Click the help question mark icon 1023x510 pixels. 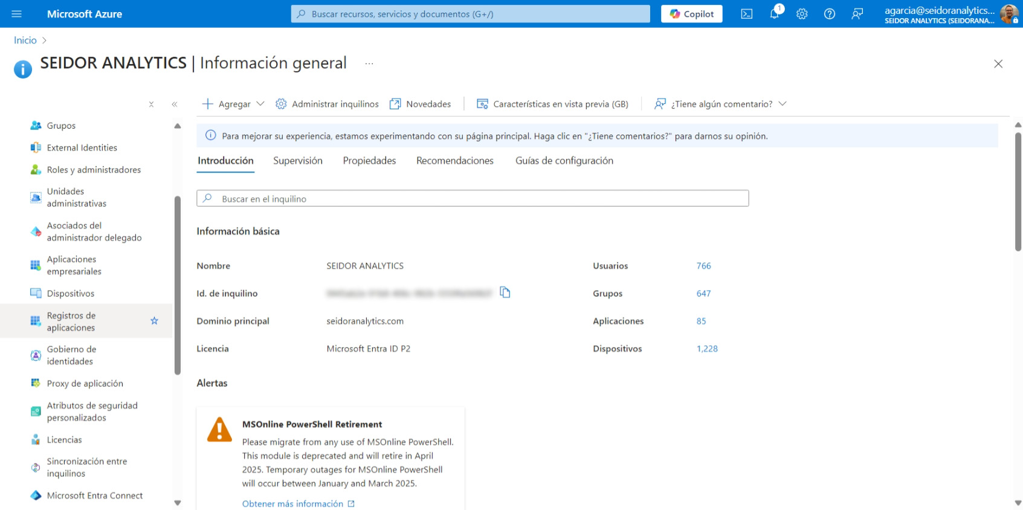[x=830, y=14]
